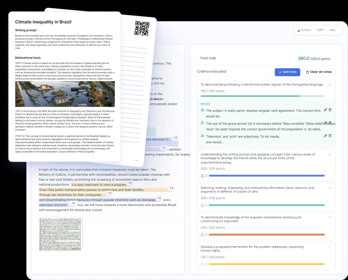Click blue warning icon in writing prompt criterion

(x=202, y=176)
